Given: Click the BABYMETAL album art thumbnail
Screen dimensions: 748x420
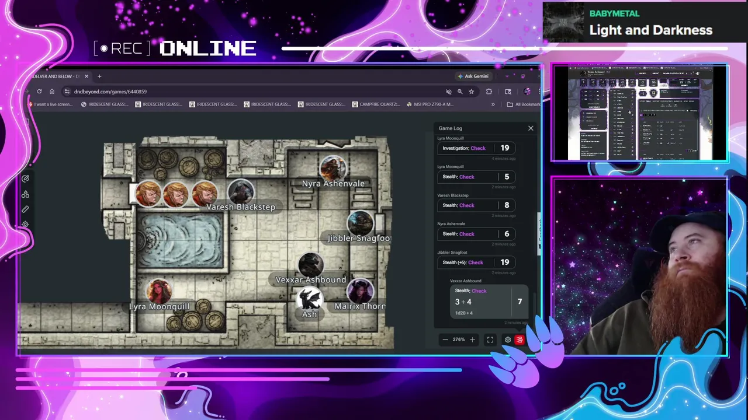Looking at the screenshot, I should (x=563, y=22).
